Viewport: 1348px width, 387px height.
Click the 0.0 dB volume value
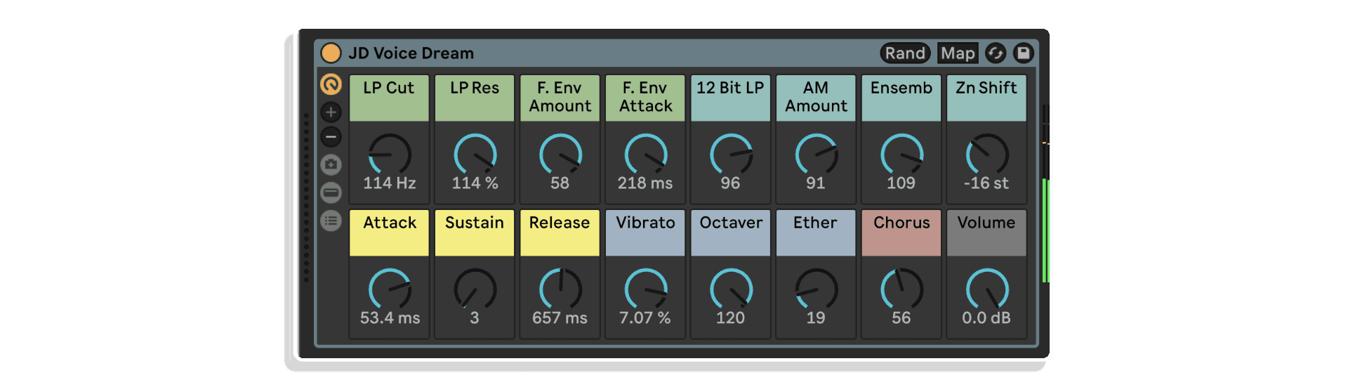(x=986, y=318)
